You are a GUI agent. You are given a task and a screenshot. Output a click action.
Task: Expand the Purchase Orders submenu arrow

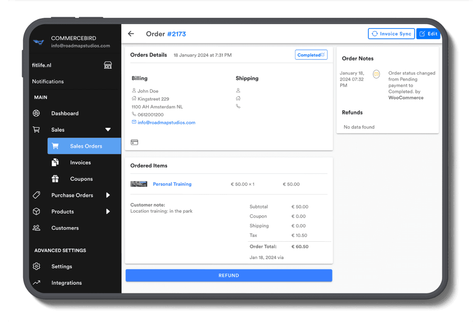[x=108, y=195]
